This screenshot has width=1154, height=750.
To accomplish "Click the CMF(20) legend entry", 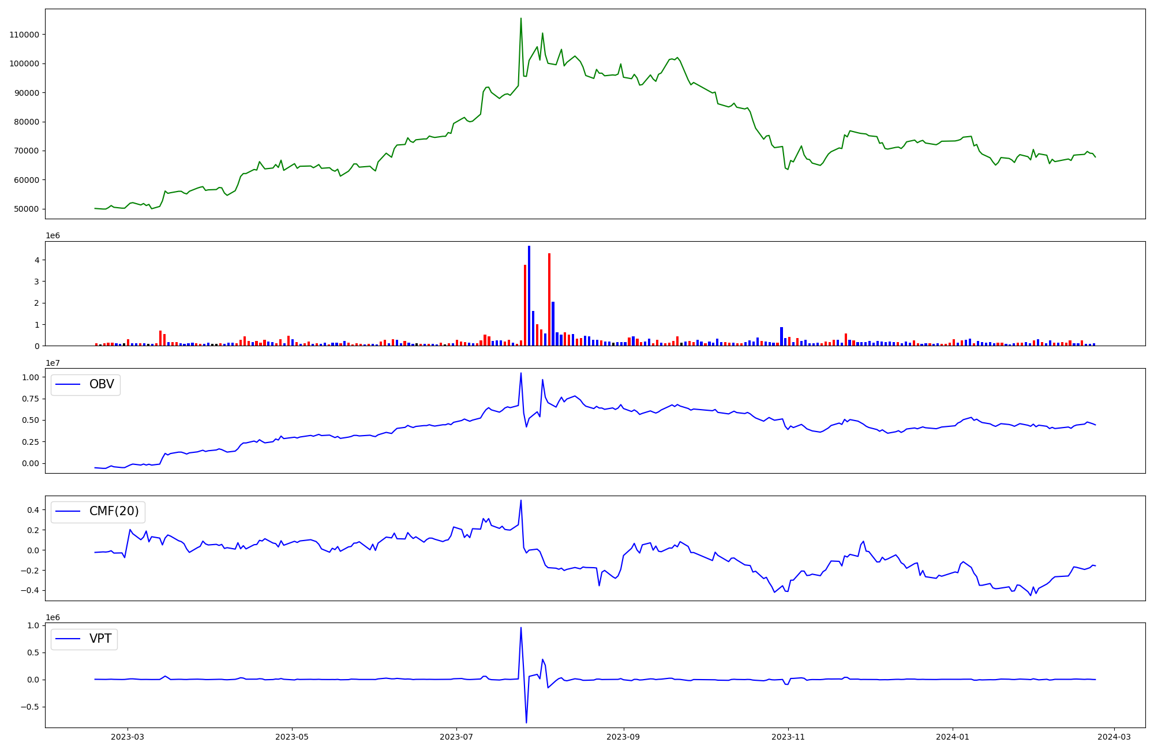I will 114,511.
